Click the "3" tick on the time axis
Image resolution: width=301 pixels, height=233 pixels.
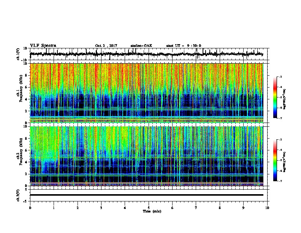tap(101, 208)
